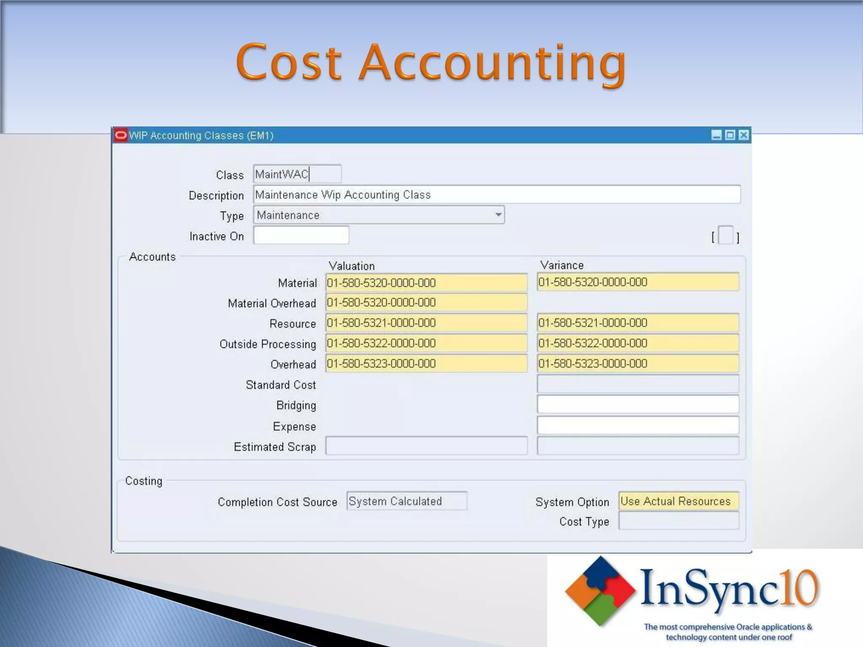Click the descriptive flexfield bracket box
This screenshot has width=863, height=647.
(x=725, y=235)
